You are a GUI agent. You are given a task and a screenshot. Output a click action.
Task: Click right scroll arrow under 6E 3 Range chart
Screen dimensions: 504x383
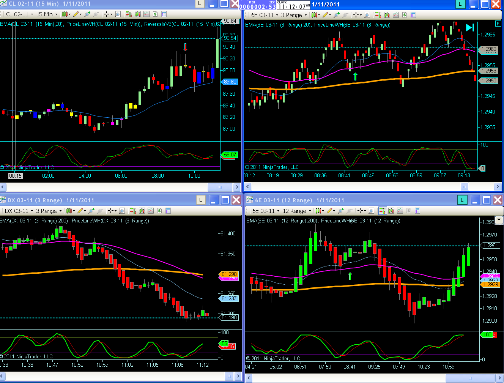pyautogui.click(x=498, y=186)
